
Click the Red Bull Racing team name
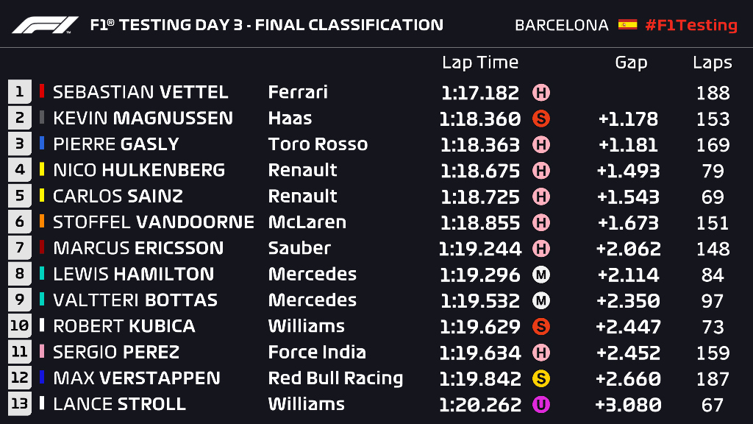click(335, 378)
